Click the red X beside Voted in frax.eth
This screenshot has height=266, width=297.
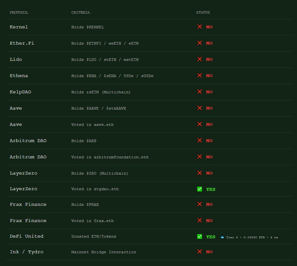point(199,220)
